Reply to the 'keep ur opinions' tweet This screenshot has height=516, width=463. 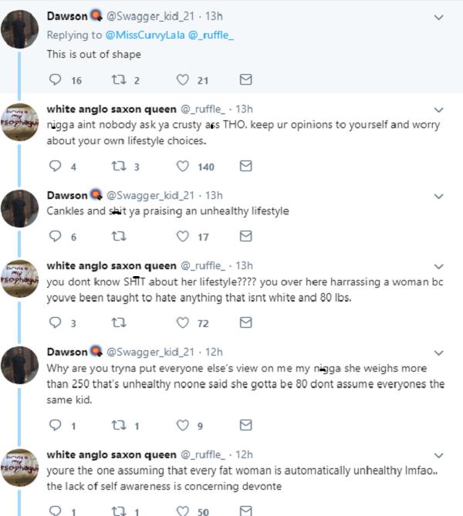[54, 166]
